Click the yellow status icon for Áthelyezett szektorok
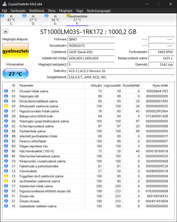The height and width of the screenshot is (222, 177). coord(6,106)
